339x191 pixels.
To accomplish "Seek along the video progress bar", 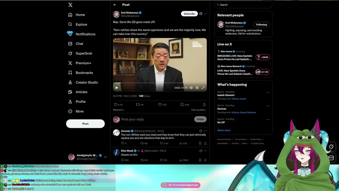I will [160, 83].
